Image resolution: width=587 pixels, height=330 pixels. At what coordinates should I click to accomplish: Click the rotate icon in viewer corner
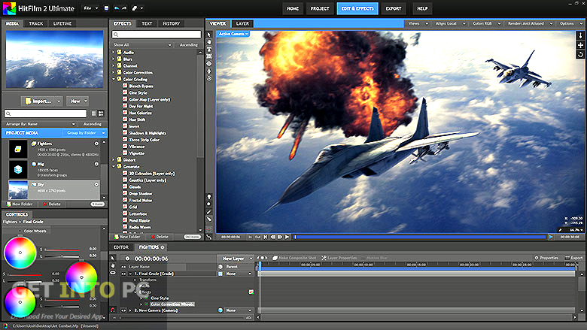(x=581, y=55)
